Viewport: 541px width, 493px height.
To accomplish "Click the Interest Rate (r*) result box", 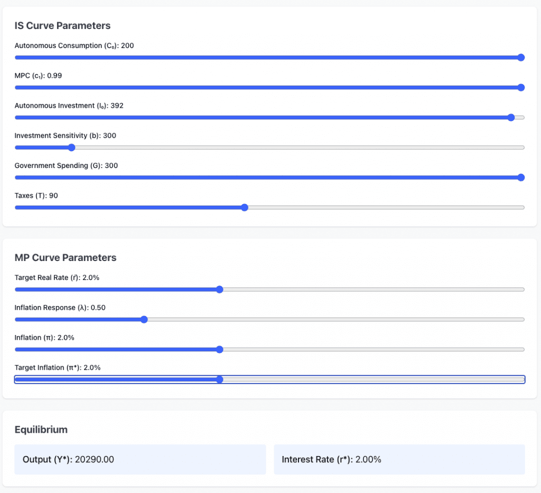I will 399,459.
